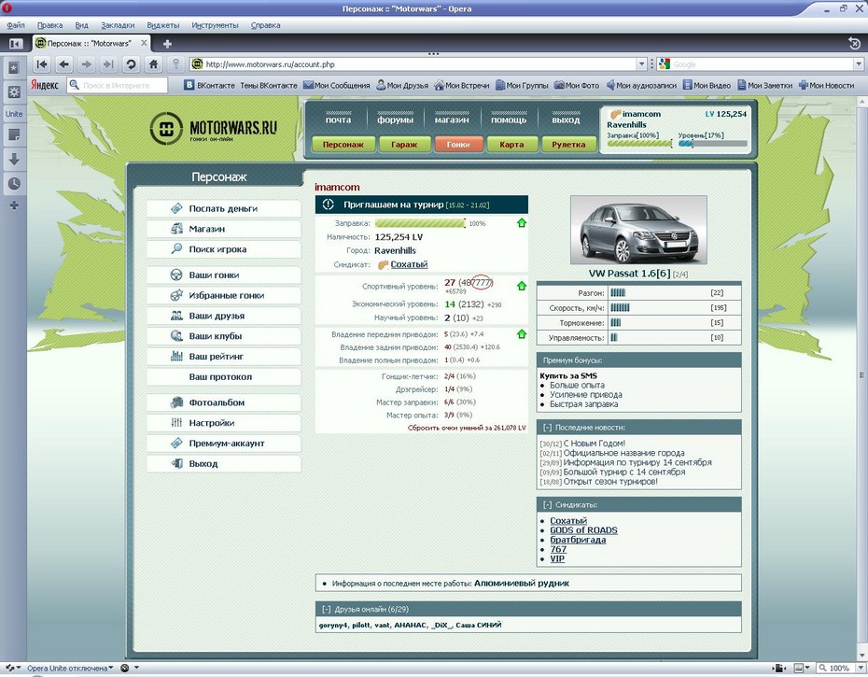Open the search field history dropdown arrow
868x677 pixels.
[x=859, y=64]
